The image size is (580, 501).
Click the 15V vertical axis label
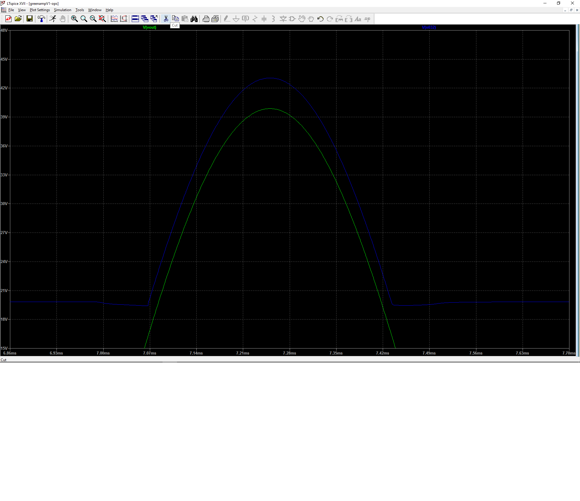[x=4, y=348]
